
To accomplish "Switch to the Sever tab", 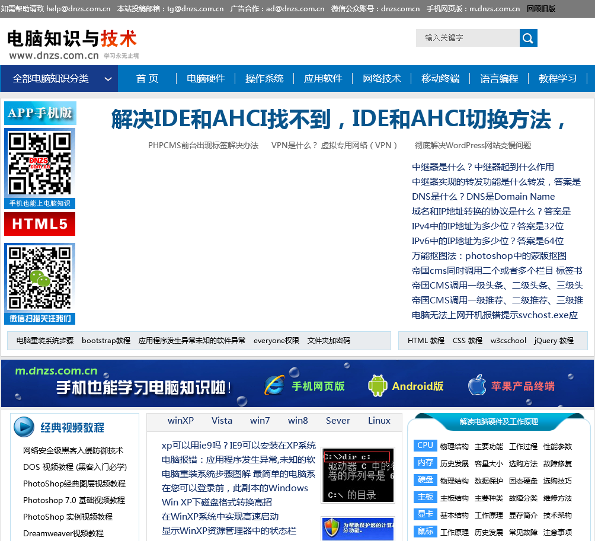I will [338, 420].
